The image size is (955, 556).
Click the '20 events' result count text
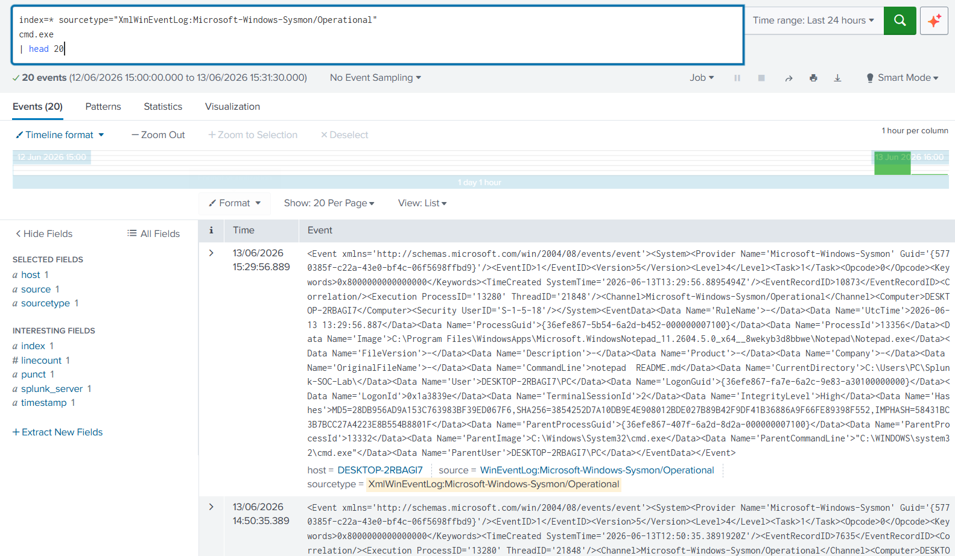44,78
